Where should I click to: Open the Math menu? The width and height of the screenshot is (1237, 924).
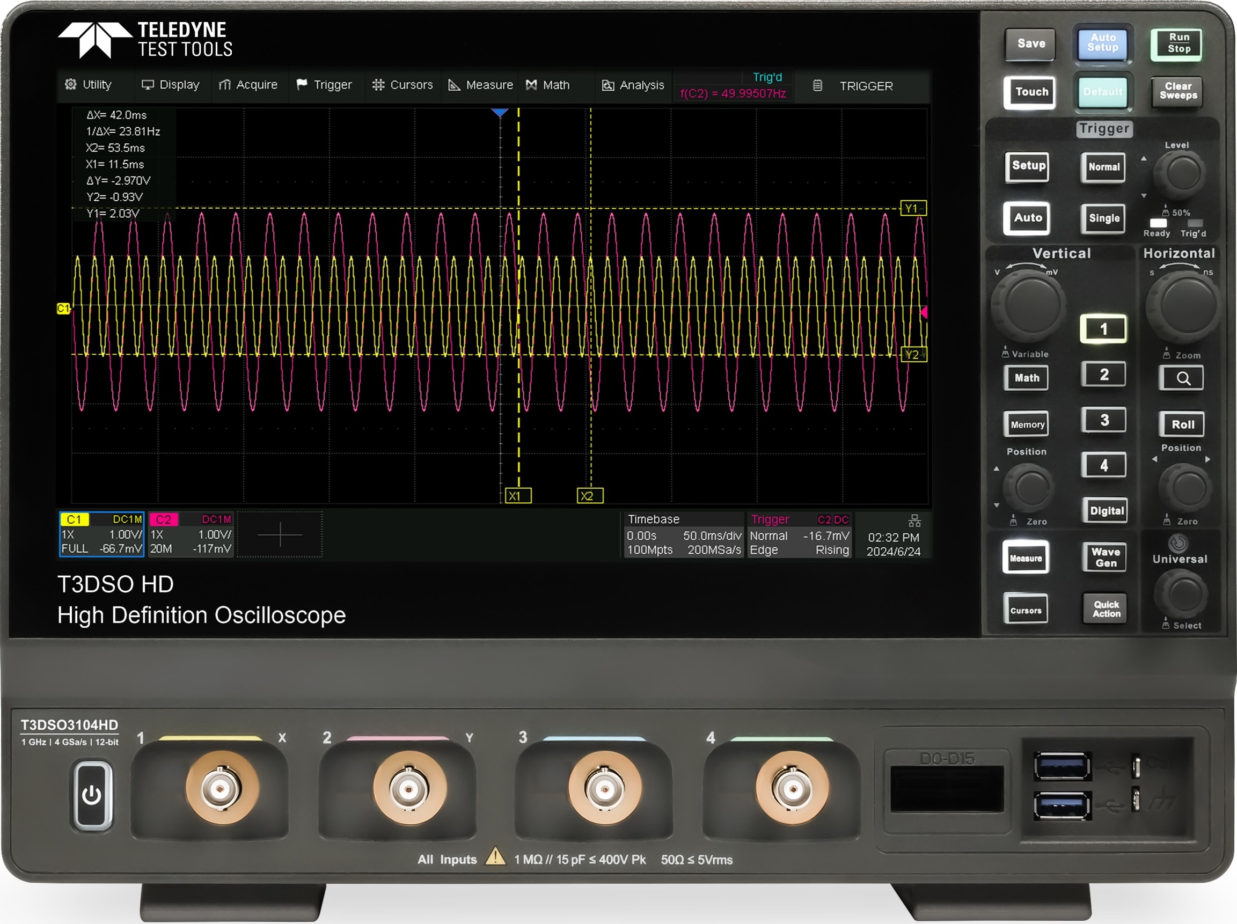pyautogui.click(x=548, y=85)
